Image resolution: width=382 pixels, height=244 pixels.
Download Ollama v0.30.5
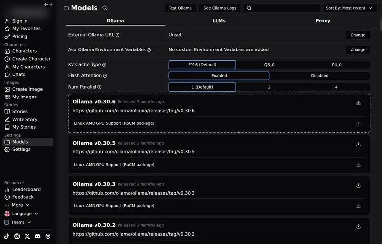358,145
